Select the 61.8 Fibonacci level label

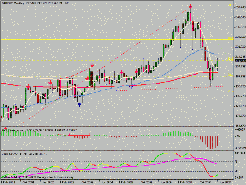click(x=230, y=91)
